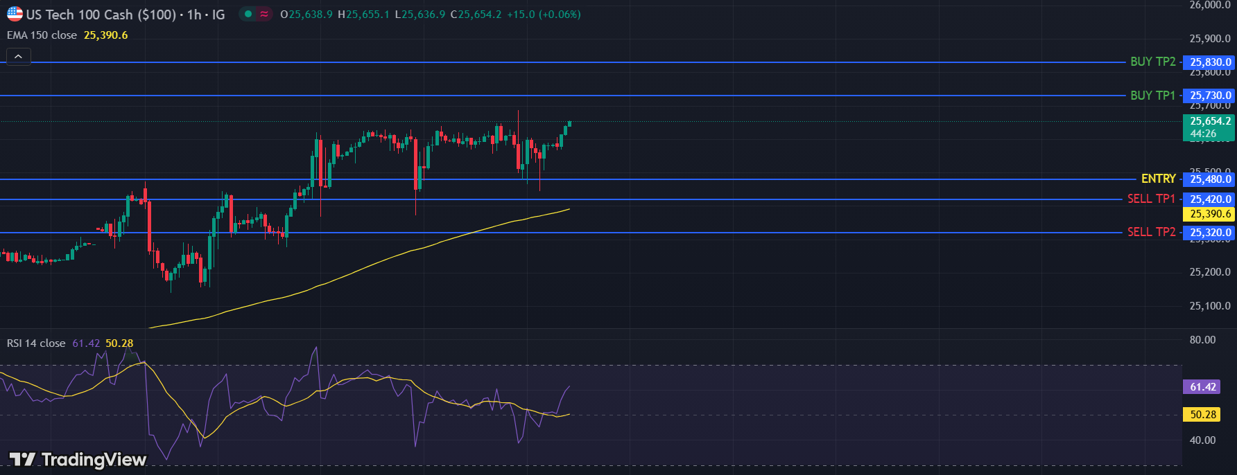
Task: Click the BUY TP1 line label
Action: 1152,96
